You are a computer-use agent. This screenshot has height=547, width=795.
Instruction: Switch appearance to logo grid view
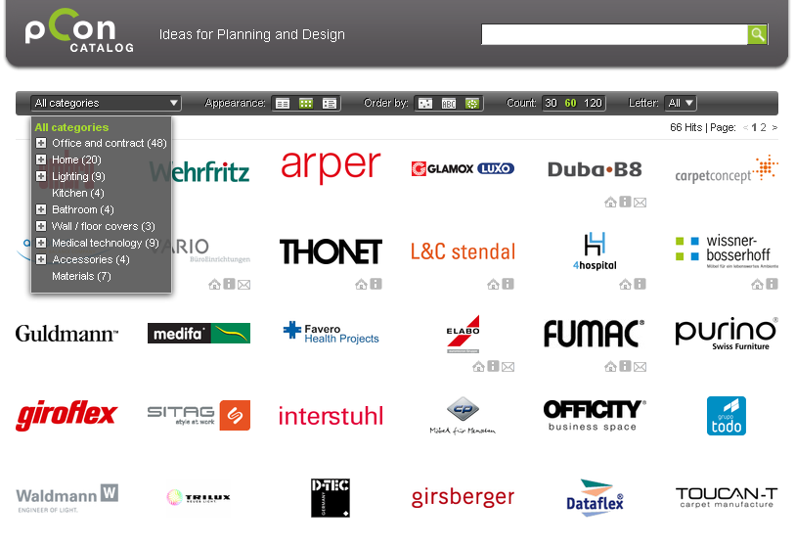coord(306,104)
